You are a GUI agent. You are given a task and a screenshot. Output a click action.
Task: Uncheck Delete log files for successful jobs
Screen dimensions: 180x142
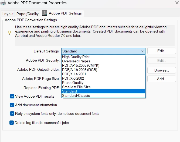point(12,123)
